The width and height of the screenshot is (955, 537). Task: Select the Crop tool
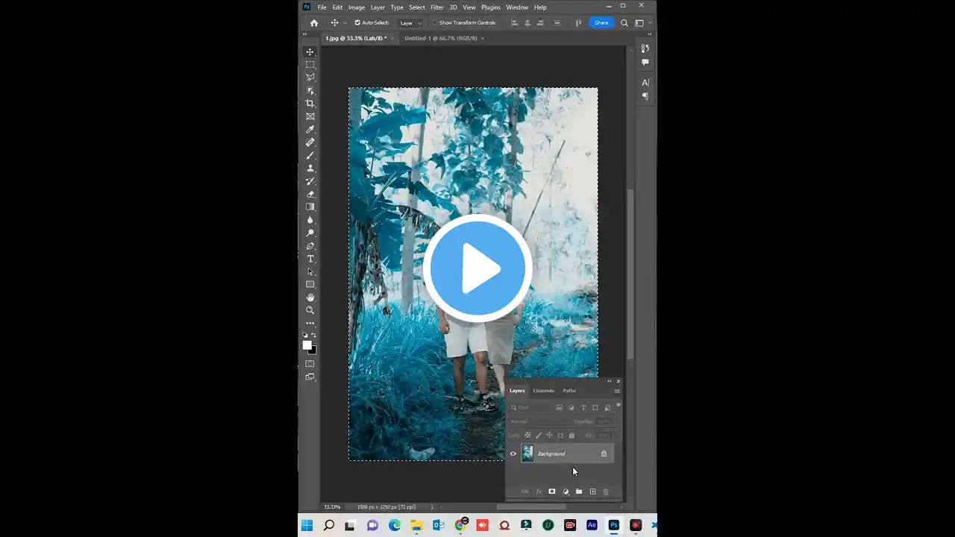point(310,103)
